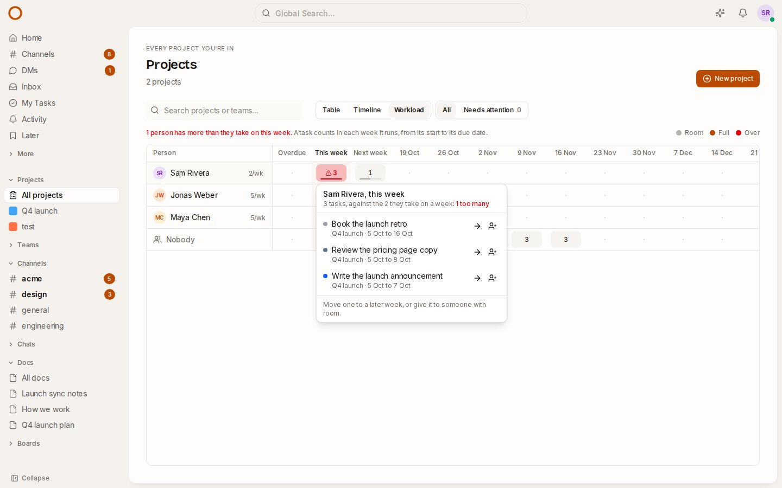This screenshot has height=488, width=782.
Task: Focus the Search projects or teams field
Action: [224, 110]
